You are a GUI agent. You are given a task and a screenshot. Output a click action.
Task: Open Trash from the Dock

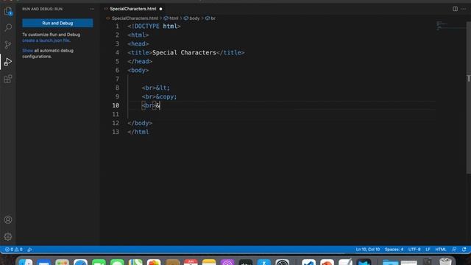pos(445,262)
